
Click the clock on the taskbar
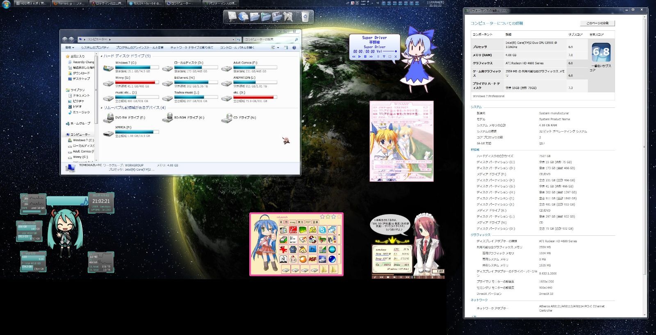tap(435, 4)
